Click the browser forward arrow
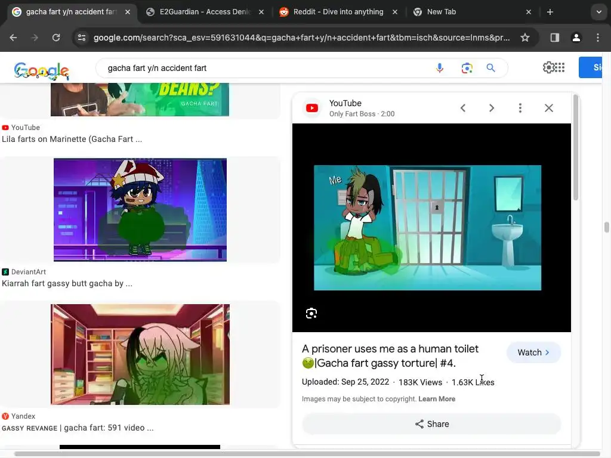The width and height of the screenshot is (611, 458). point(34,38)
